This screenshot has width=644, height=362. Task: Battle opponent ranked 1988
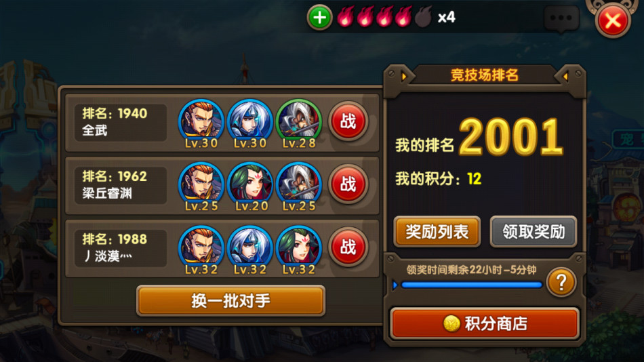click(348, 247)
